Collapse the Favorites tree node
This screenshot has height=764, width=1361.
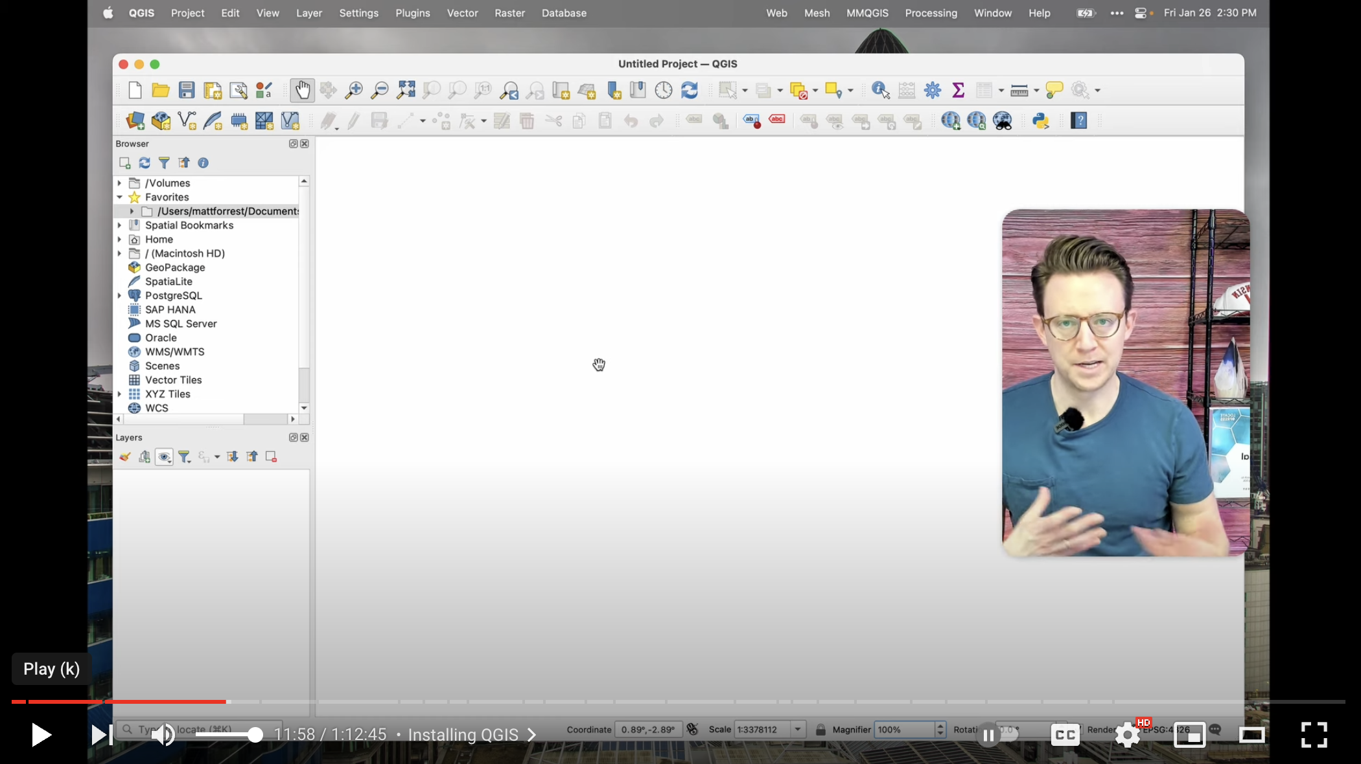(119, 197)
